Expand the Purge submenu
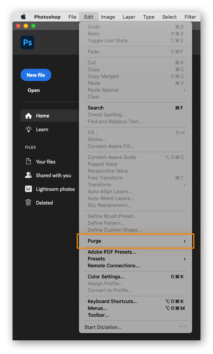The width and height of the screenshot is (213, 354). point(136,241)
